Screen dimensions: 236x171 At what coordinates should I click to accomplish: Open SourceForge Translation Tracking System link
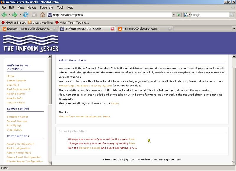(x=85, y=85)
